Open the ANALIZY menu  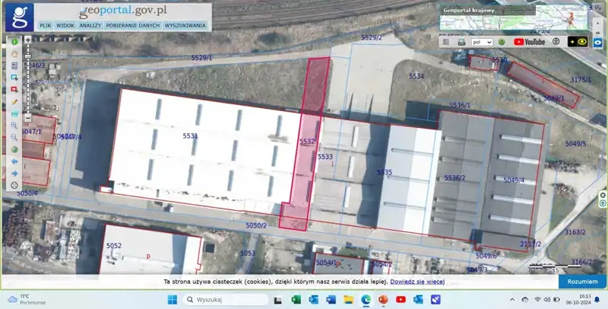(x=90, y=25)
